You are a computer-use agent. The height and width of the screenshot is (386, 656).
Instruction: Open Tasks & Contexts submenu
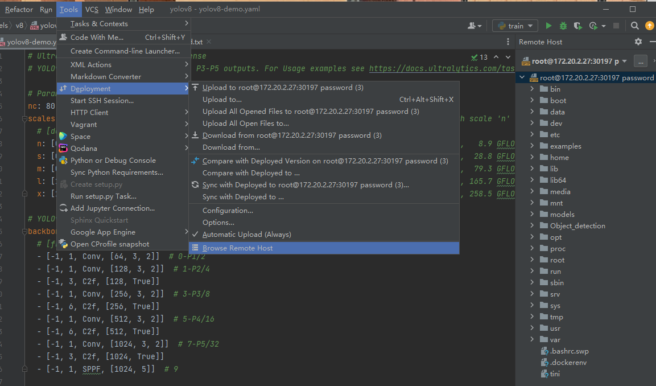pyautogui.click(x=123, y=24)
